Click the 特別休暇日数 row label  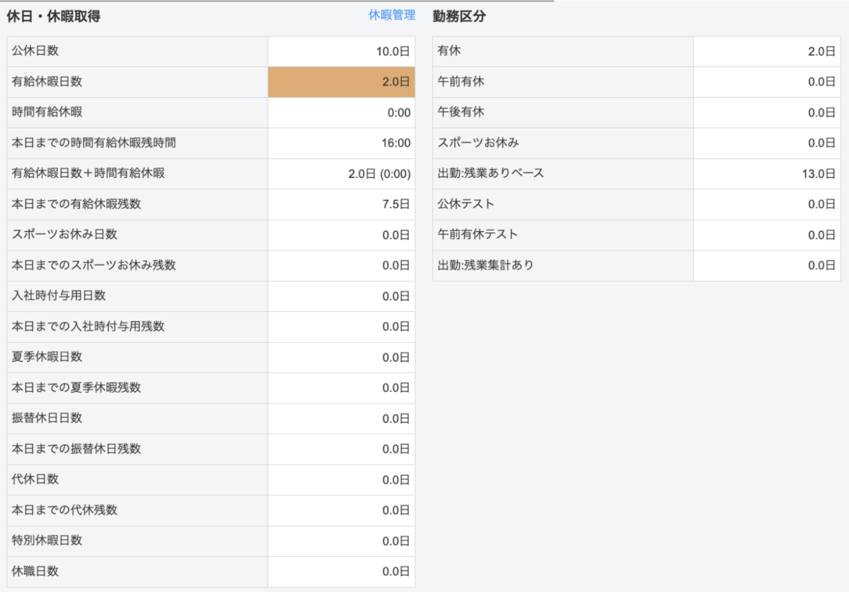point(47,540)
